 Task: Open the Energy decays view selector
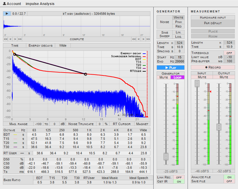point(40,45)
